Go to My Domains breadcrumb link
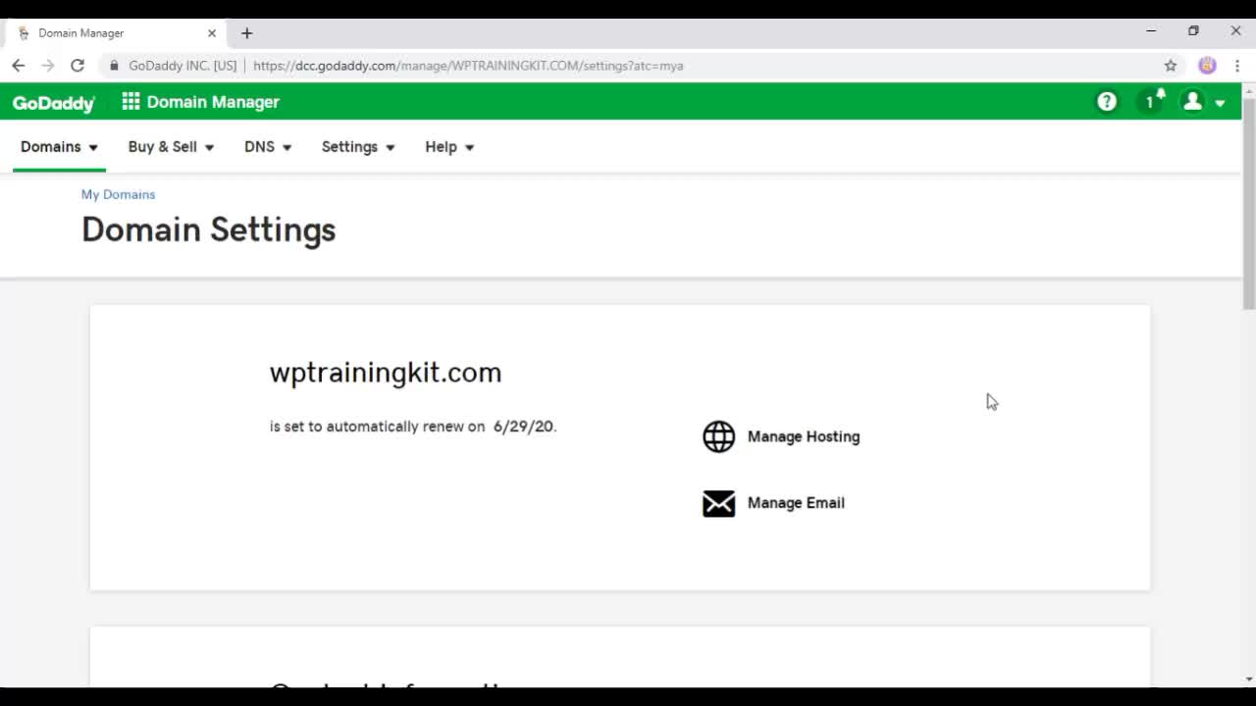 118,194
